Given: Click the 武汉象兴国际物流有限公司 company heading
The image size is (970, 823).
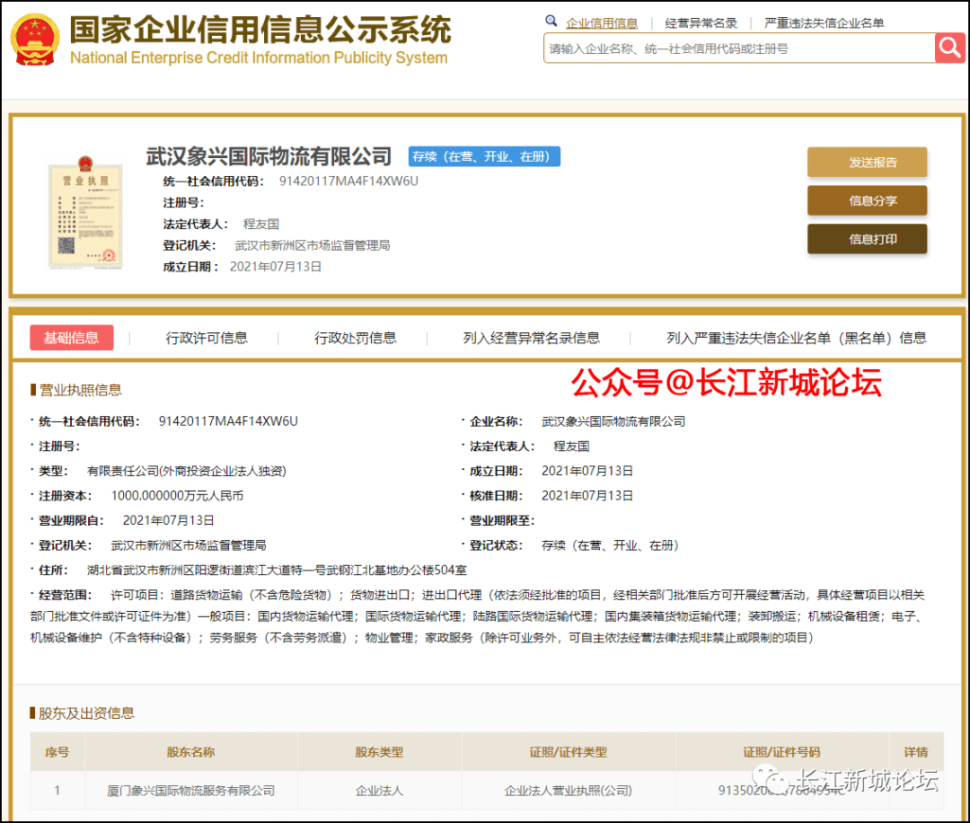Looking at the screenshot, I should (269, 156).
